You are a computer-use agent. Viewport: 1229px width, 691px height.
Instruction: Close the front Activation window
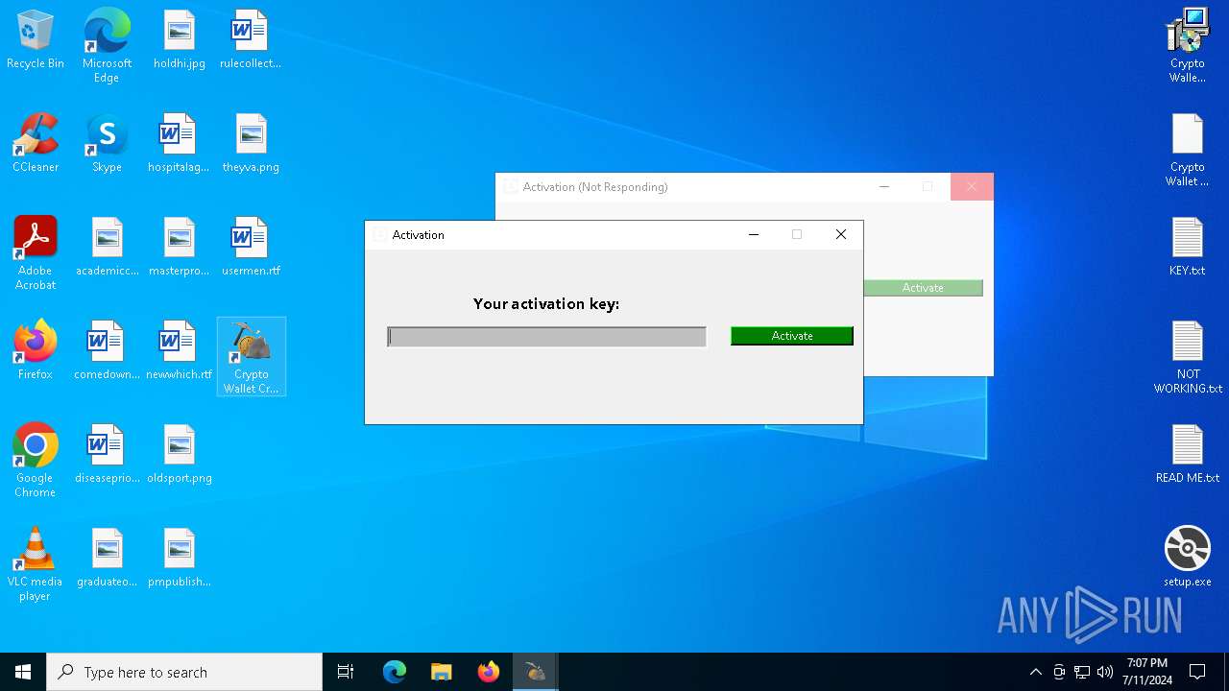pos(841,234)
